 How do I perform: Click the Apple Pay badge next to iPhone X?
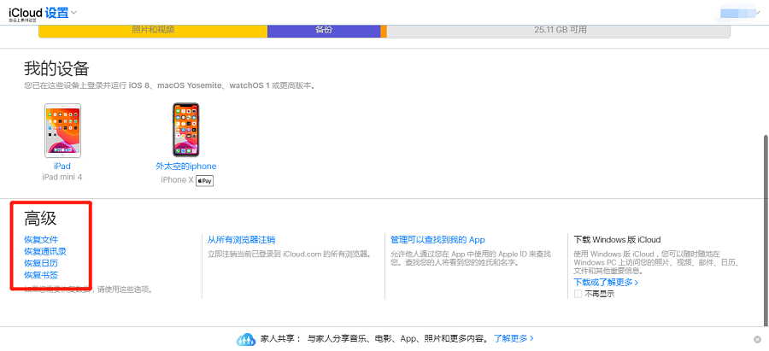(x=205, y=180)
